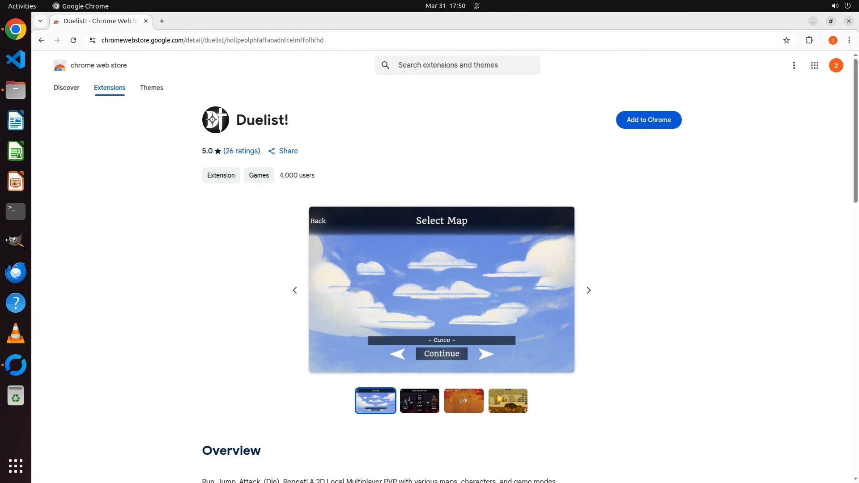
Task: Show next screenshot with right chevron
Action: pos(588,290)
